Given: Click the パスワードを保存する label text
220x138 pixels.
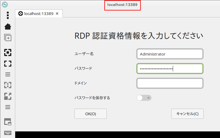Looking at the screenshot, I should 92,98.
